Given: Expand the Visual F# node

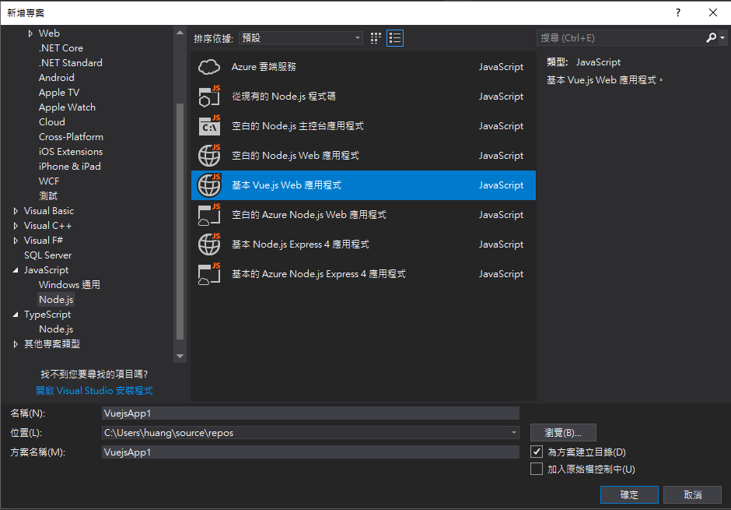Looking at the screenshot, I should click(16, 241).
